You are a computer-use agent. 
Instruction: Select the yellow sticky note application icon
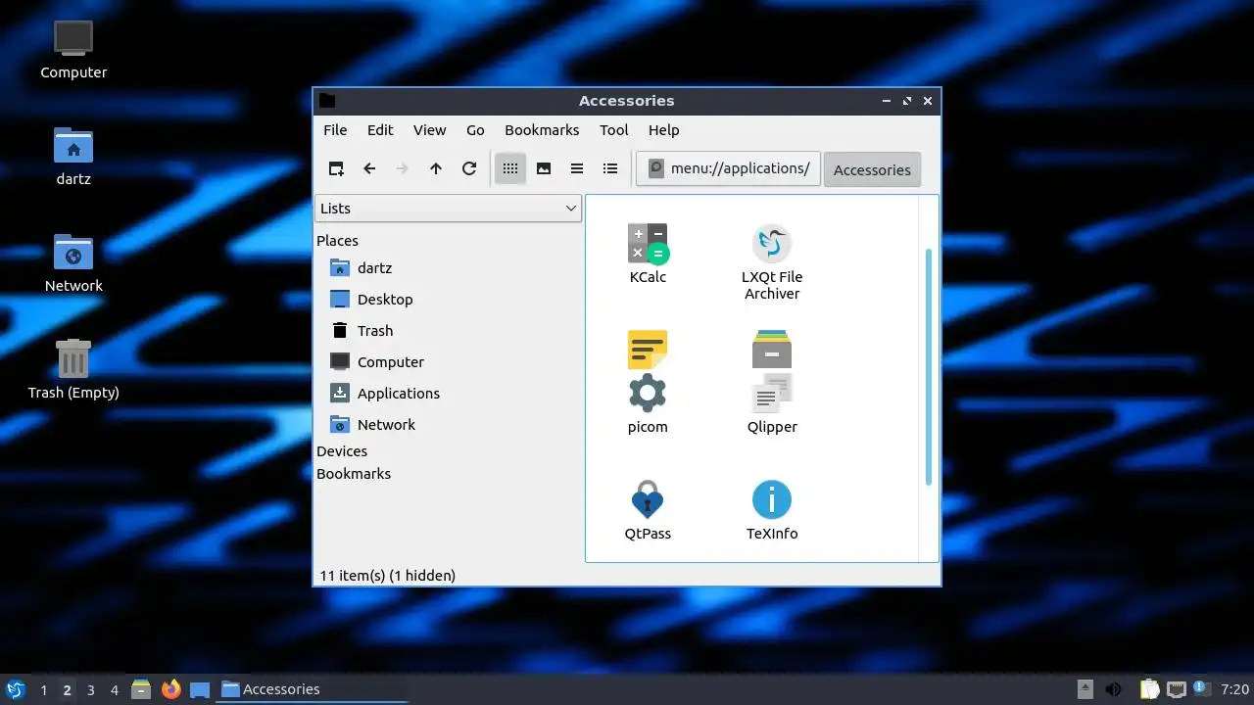(x=648, y=350)
